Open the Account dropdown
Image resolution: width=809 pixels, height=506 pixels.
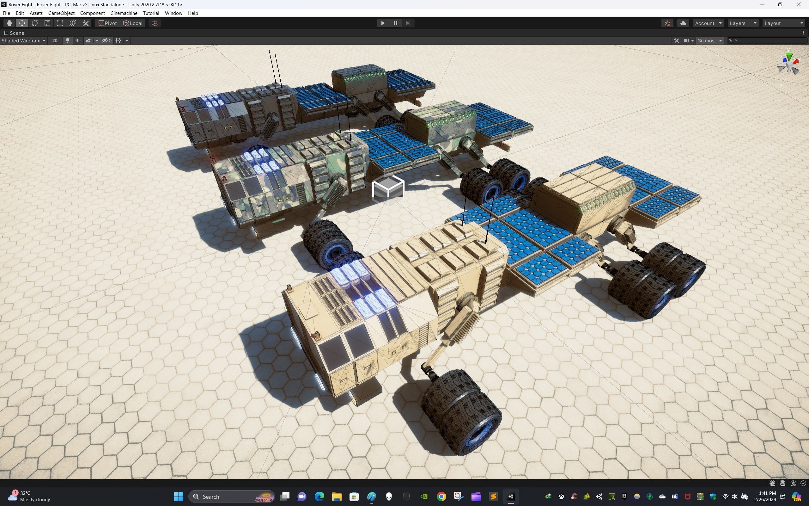coord(709,23)
